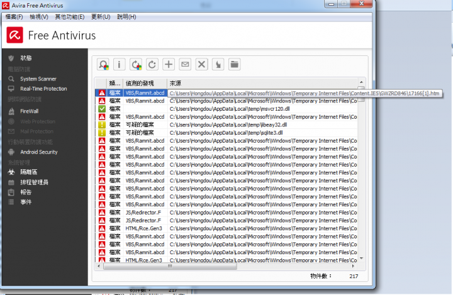Sort by the 偵測的發現 column header
Viewport: 453px width, 295px height.
click(x=145, y=84)
